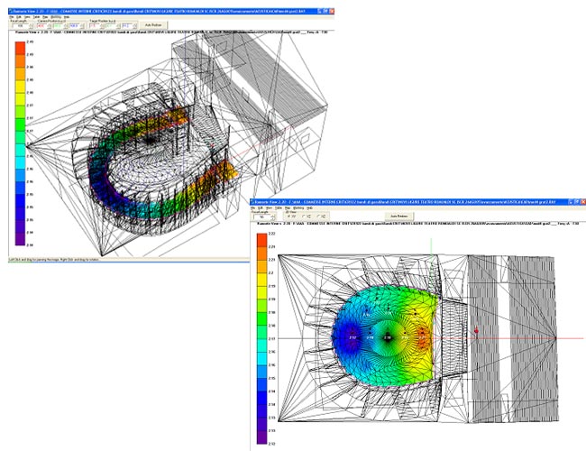The image size is (586, 451).
Task: Click the spinner beside Target Position x field
Action: click(x=102, y=26)
